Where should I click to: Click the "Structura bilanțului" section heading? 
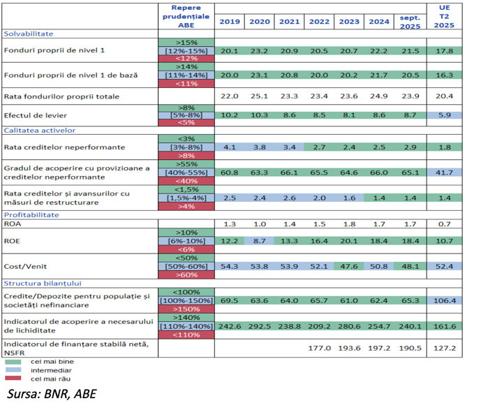point(43,284)
